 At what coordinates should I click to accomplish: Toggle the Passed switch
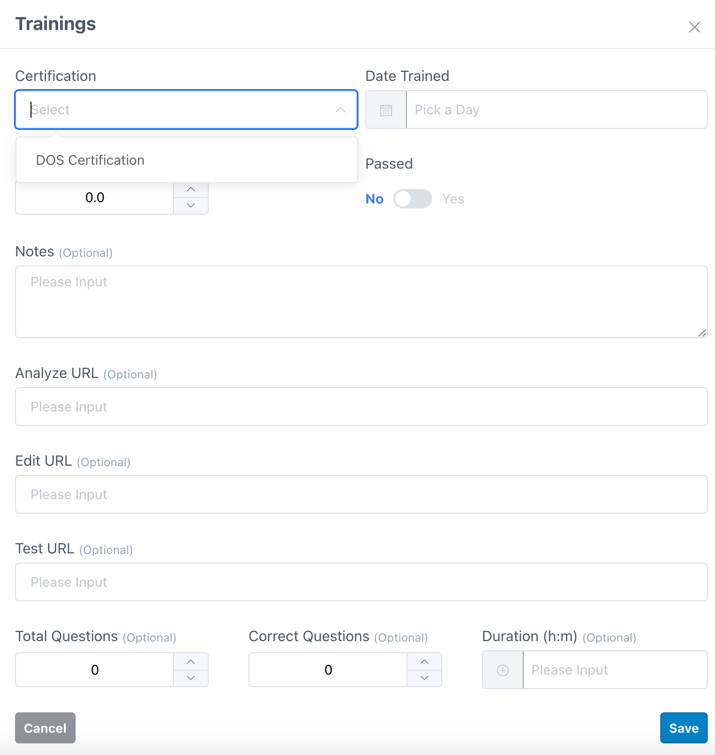413,199
